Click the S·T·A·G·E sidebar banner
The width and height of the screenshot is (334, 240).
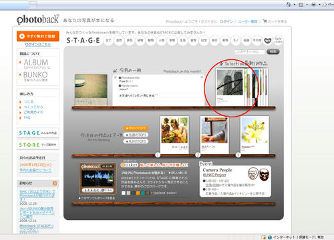coord(38,133)
